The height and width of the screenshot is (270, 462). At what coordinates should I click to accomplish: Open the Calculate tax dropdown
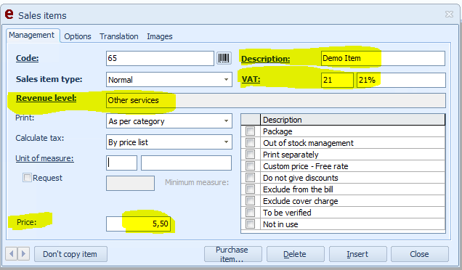[226, 142]
